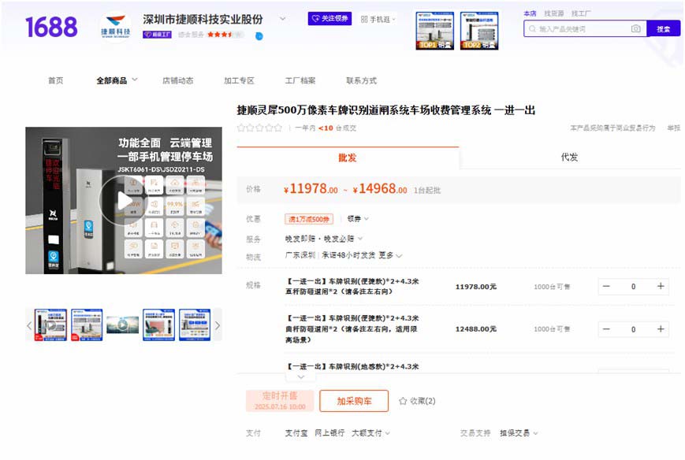Play the product video
685x460 pixels.
pos(123,201)
